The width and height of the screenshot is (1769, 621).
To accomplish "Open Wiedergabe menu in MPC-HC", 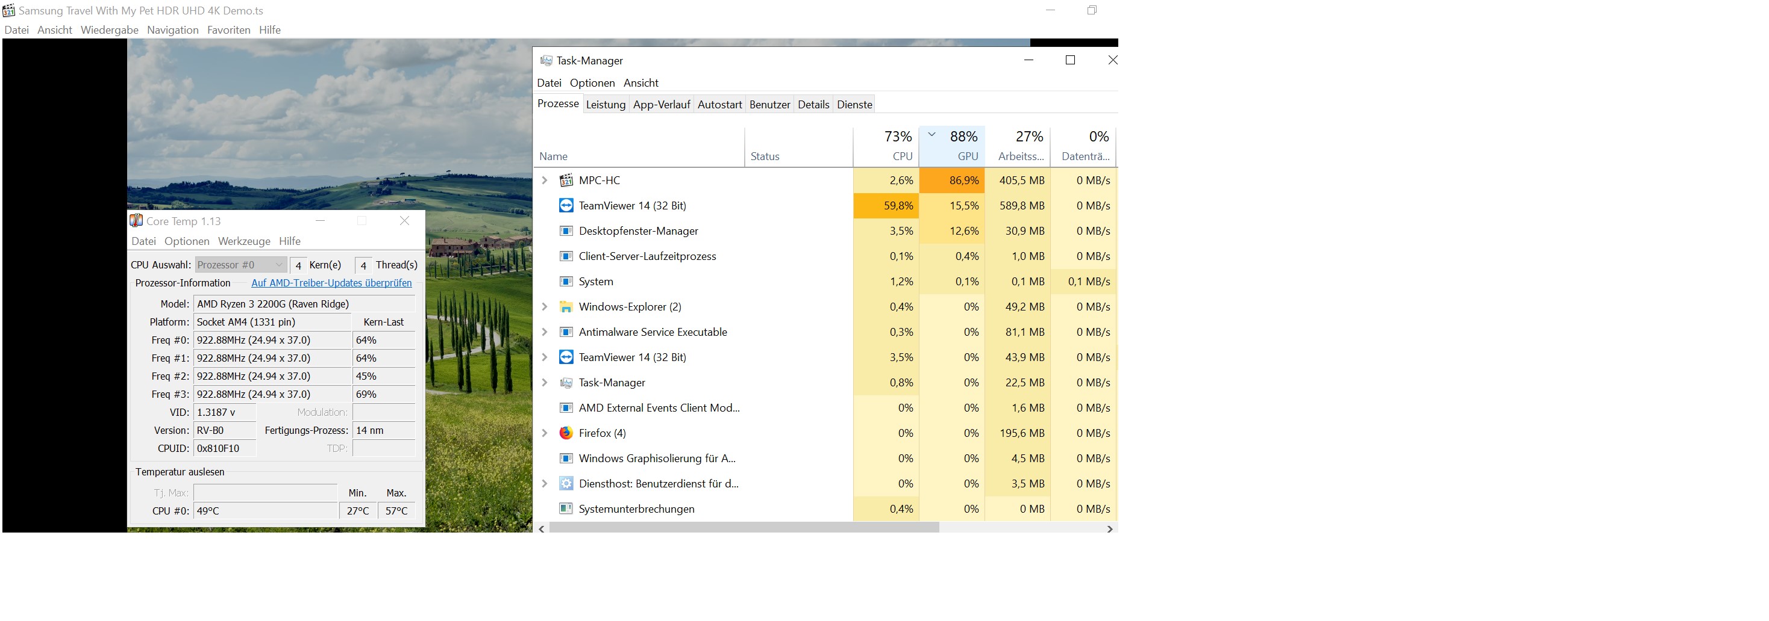I will 109,30.
